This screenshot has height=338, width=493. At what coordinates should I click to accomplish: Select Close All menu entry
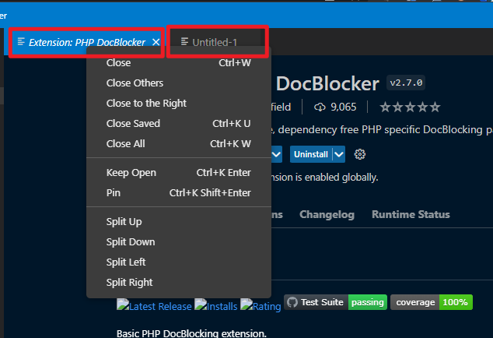pos(179,143)
